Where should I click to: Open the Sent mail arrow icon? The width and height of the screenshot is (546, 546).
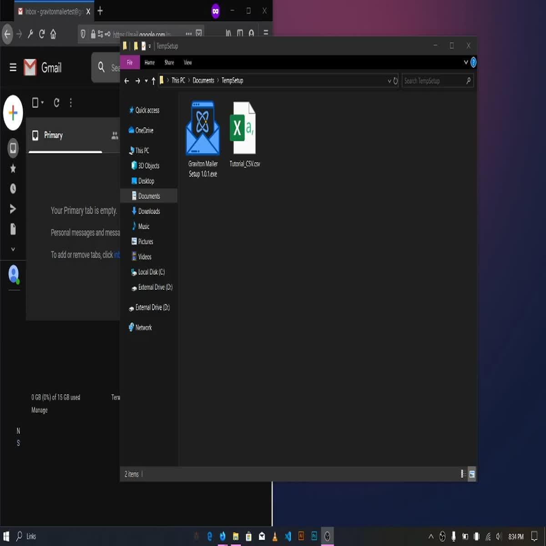[x=13, y=209]
